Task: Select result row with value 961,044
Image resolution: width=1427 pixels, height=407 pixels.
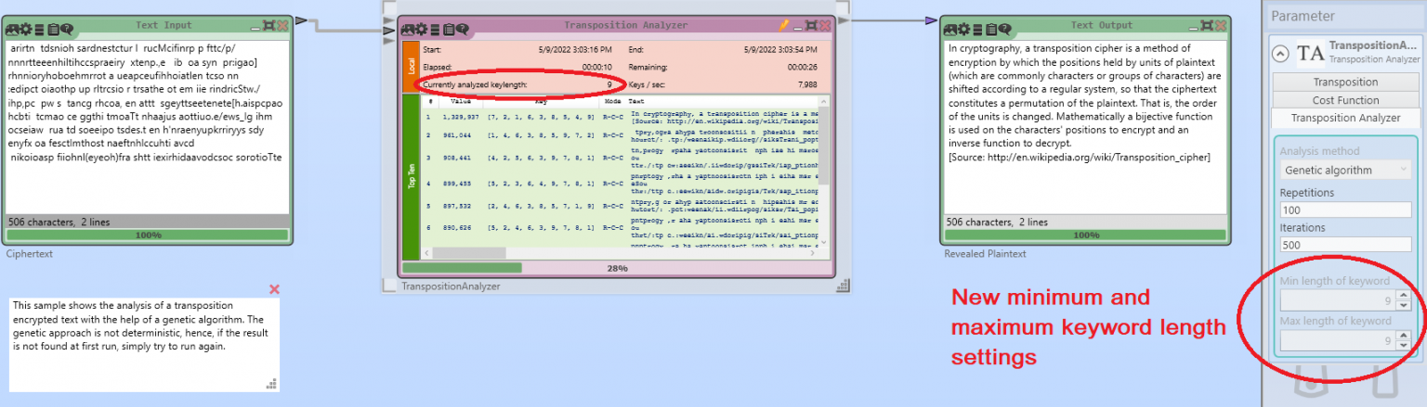Action: (621, 135)
